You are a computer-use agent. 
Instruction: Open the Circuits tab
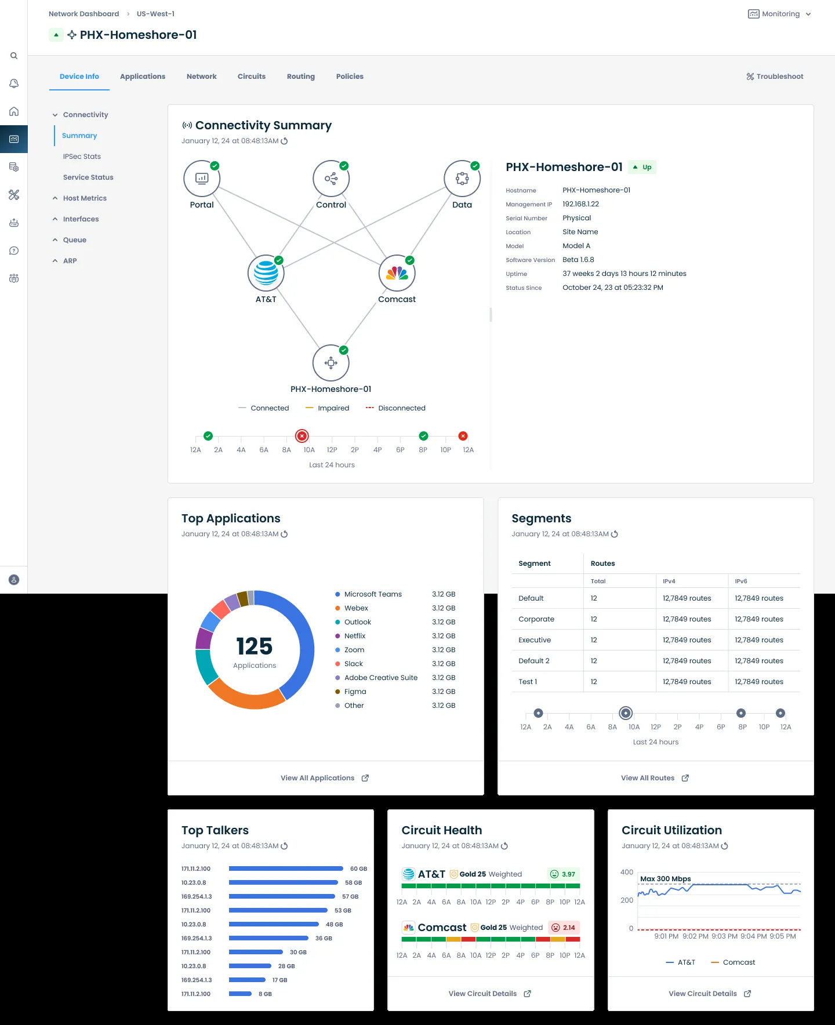pyautogui.click(x=252, y=77)
